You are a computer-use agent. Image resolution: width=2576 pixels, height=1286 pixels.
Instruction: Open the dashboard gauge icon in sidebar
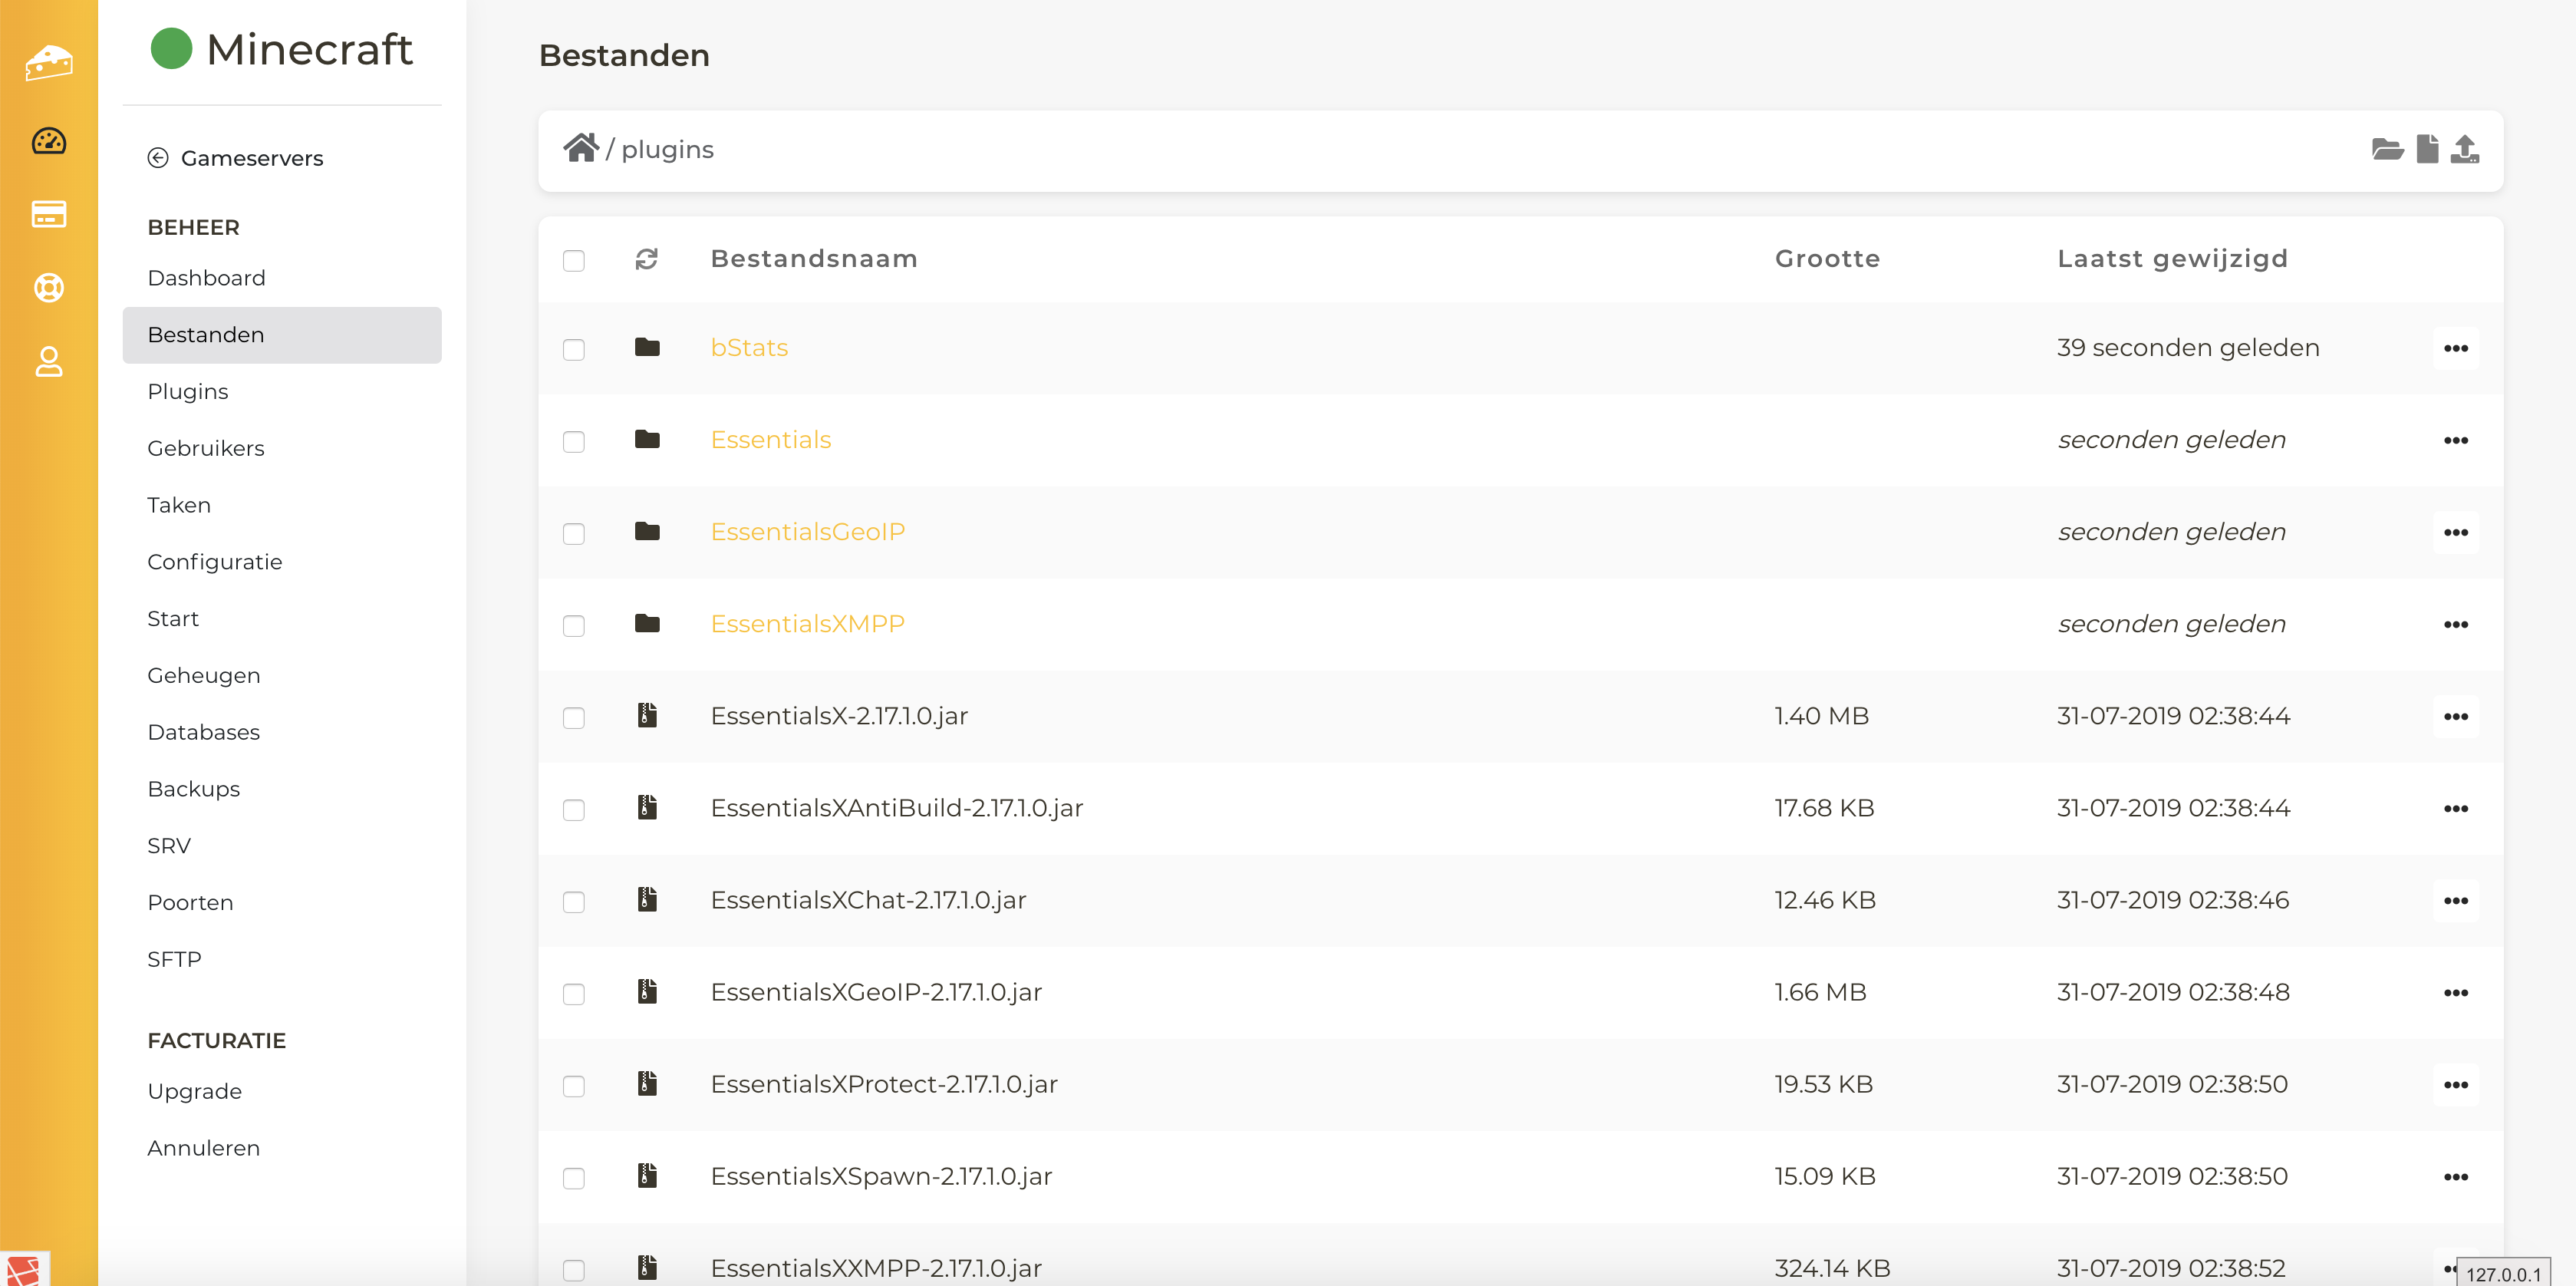tap(49, 141)
